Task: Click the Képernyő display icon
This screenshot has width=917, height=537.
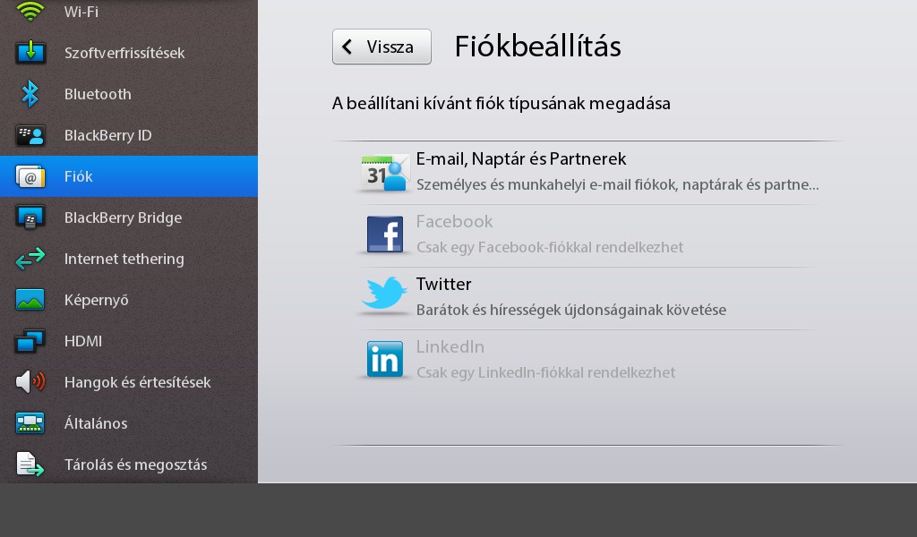Action: click(x=30, y=300)
